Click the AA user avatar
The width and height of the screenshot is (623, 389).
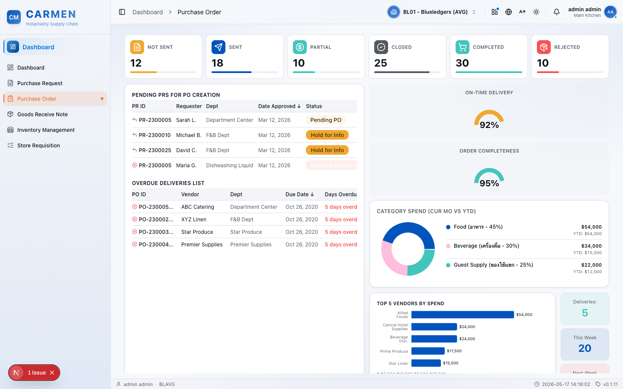click(x=610, y=12)
